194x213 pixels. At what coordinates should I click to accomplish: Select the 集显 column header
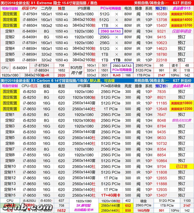(61, 86)
